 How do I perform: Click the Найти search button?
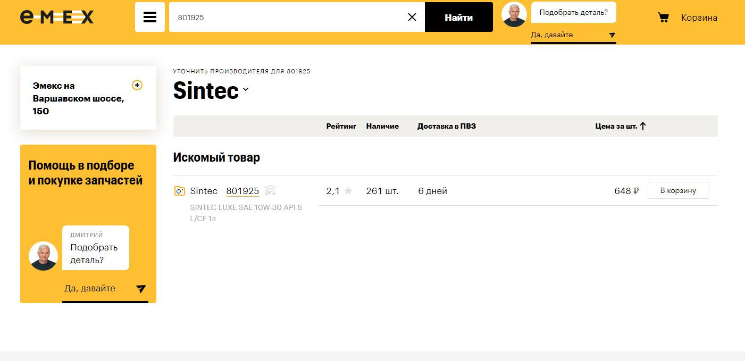[459, 17]
